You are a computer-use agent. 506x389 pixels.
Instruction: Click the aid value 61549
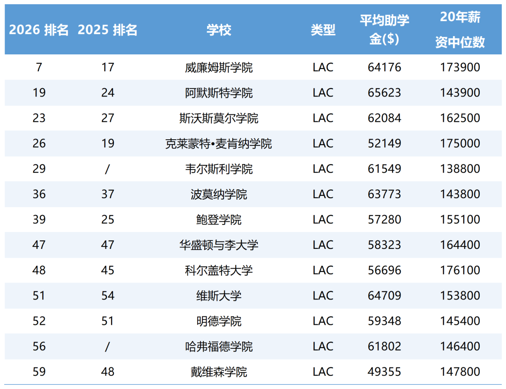click(384, 169)
